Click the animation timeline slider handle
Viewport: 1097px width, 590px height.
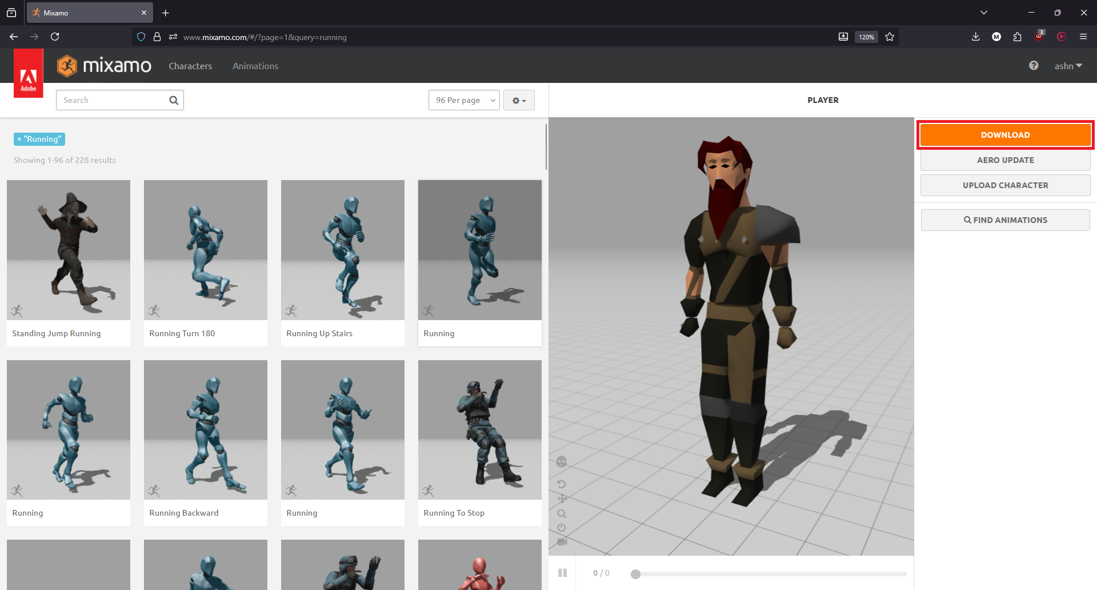click(635, 574)
